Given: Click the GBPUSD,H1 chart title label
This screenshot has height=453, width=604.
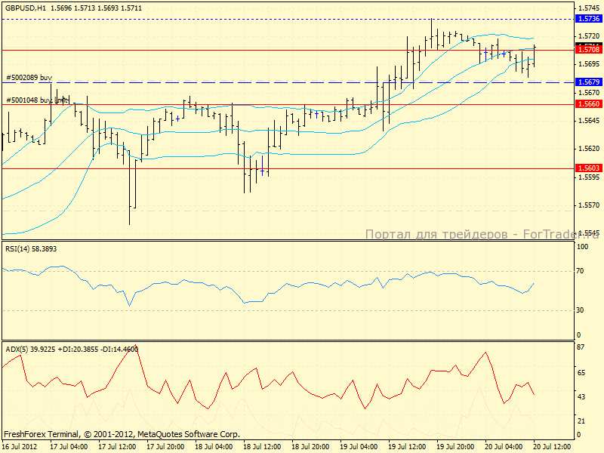Looking at the screenshot, I should point(24,8).
